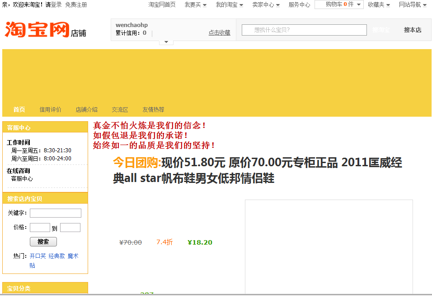Click the 宝贝分类 panel header

[45, 288]
